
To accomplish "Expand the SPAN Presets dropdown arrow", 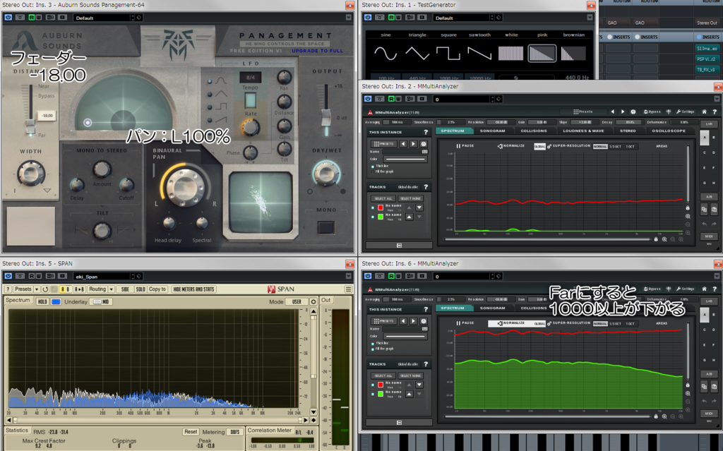I will pyautogui.click(x=37, y=289).
